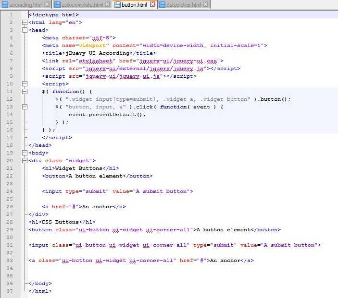The image size is (338, 298).
Task: Click 'CSS Buttons' heading text
Action: pos(61,222)
